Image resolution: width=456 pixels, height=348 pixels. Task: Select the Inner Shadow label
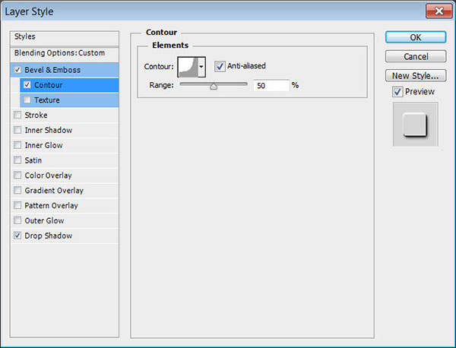49,130
